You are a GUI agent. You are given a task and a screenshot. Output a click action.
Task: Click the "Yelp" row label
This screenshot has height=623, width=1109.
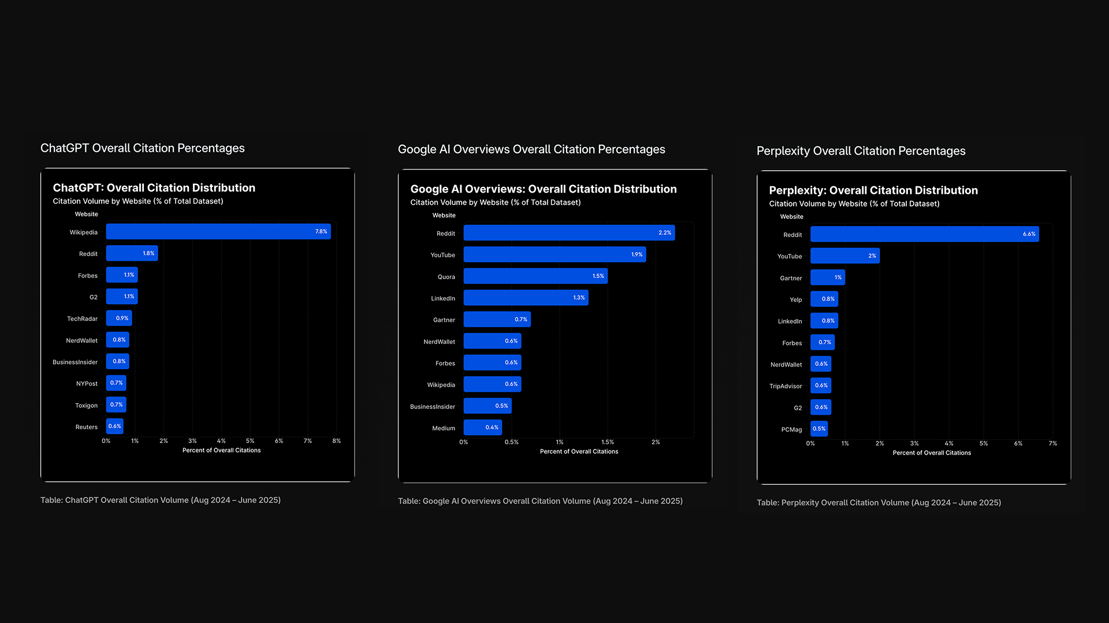click(x=796, y=300)
